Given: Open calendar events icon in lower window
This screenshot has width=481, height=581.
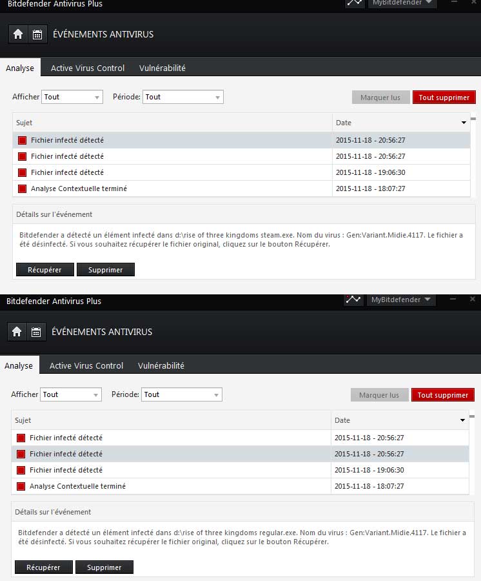Looking at the screenshot, I should [36, 332].
